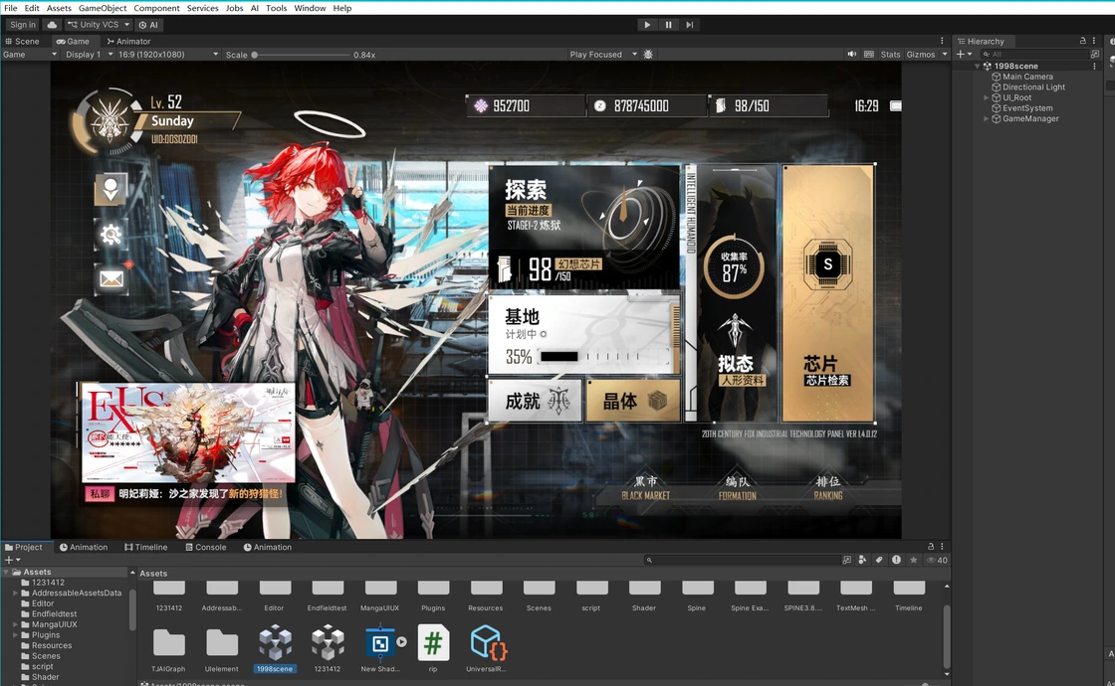Select the 1998scene scene asset
Image resolution: width=1115 pixels, height=686 pixels.
[x=274, y=648]
